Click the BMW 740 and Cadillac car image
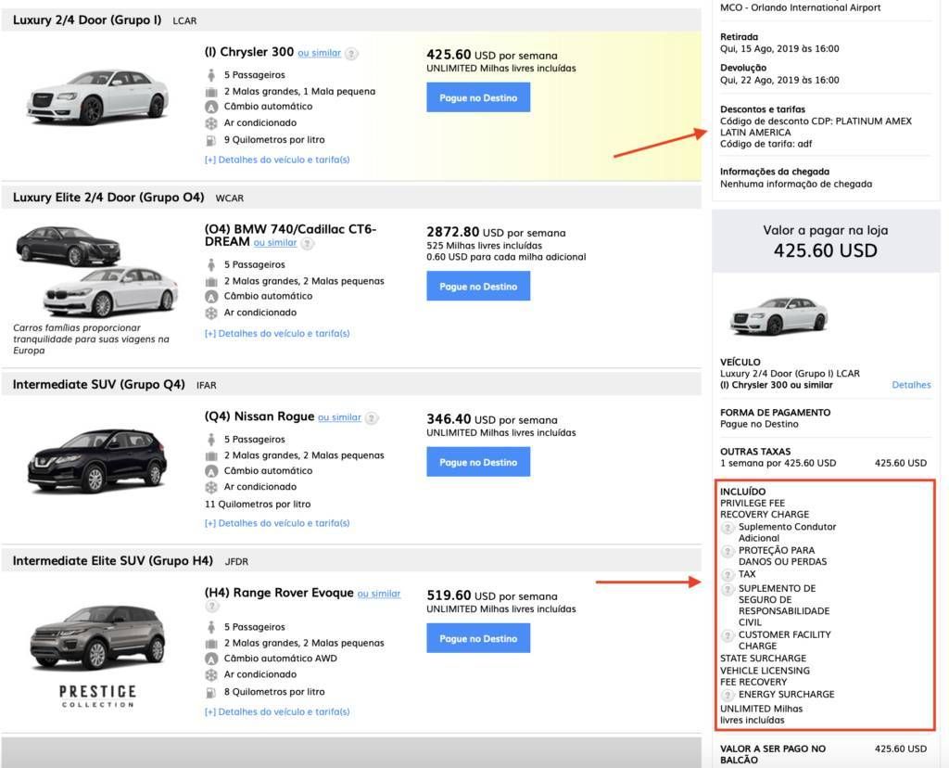Screen dimensions: 949x768 tap(96, 272)
